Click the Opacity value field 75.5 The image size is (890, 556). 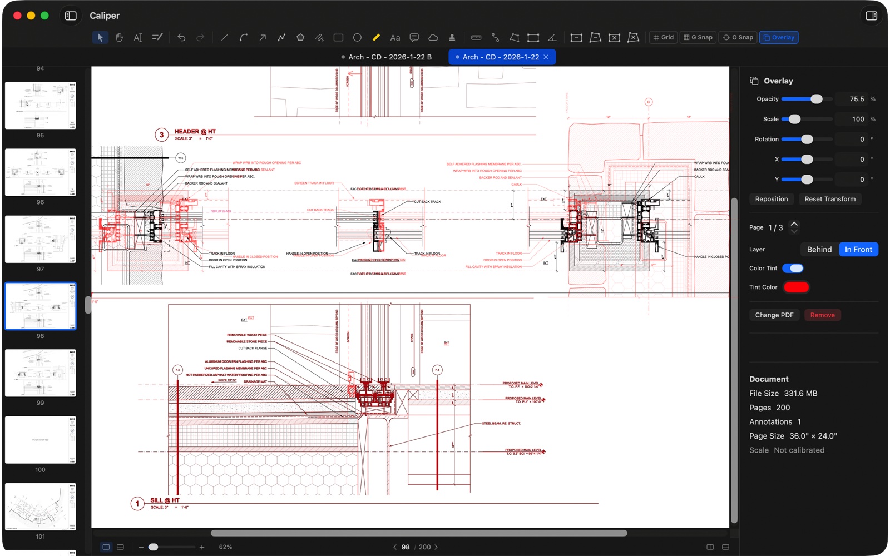coord(851,99)
